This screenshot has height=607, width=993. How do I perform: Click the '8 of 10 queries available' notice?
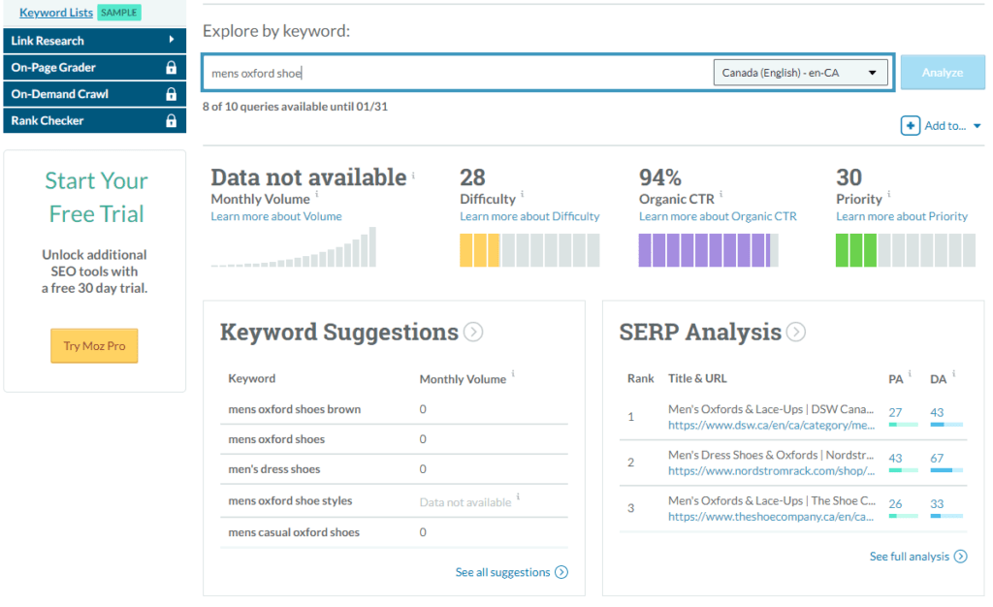295,107
